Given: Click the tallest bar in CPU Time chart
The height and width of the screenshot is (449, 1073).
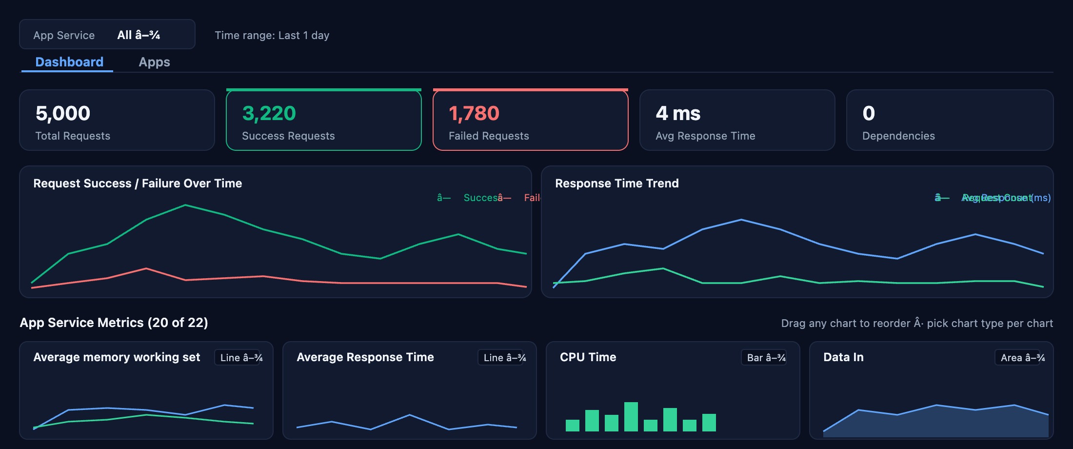Looking at the screenshot, I should pos(631,417).
